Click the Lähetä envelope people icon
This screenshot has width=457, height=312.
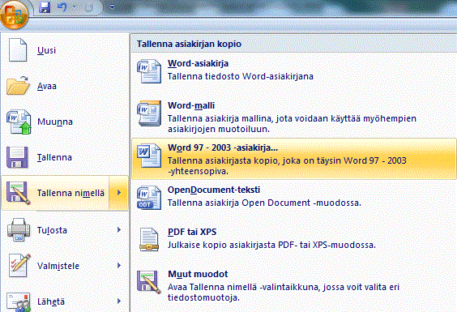pos(19,301)
